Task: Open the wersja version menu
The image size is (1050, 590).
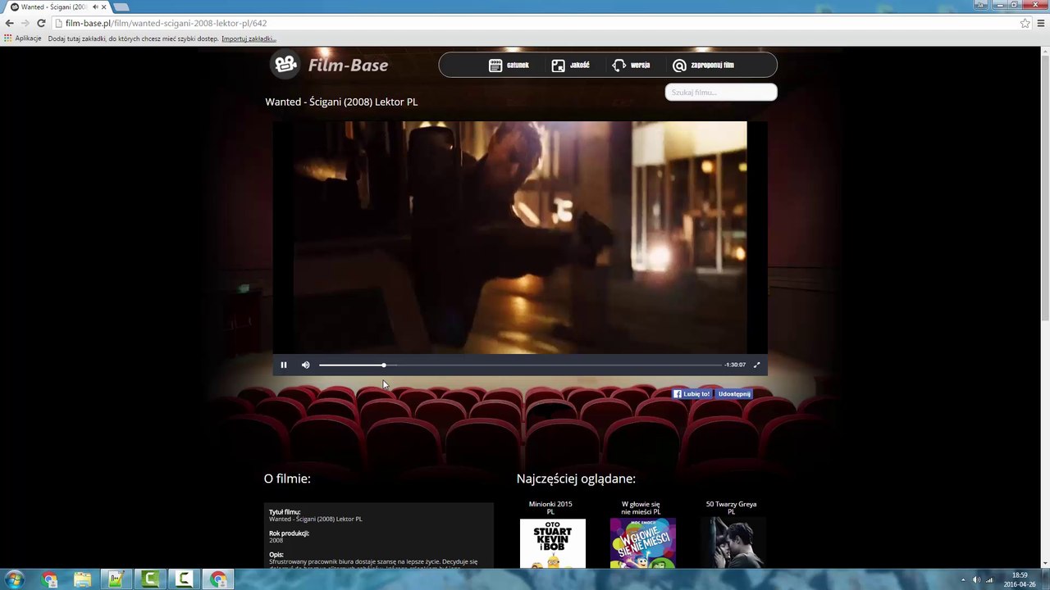Action: pos(631,65)
